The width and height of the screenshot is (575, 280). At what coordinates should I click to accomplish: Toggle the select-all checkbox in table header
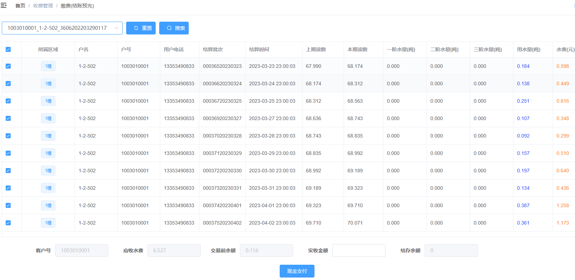pyautogui.click(x=8, y=49)
